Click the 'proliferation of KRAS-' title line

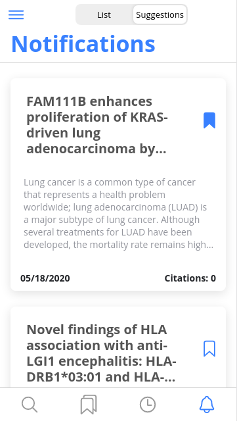coord(97,117)
